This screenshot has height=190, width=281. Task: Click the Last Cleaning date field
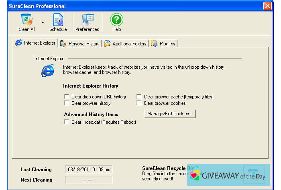point(88,170)
